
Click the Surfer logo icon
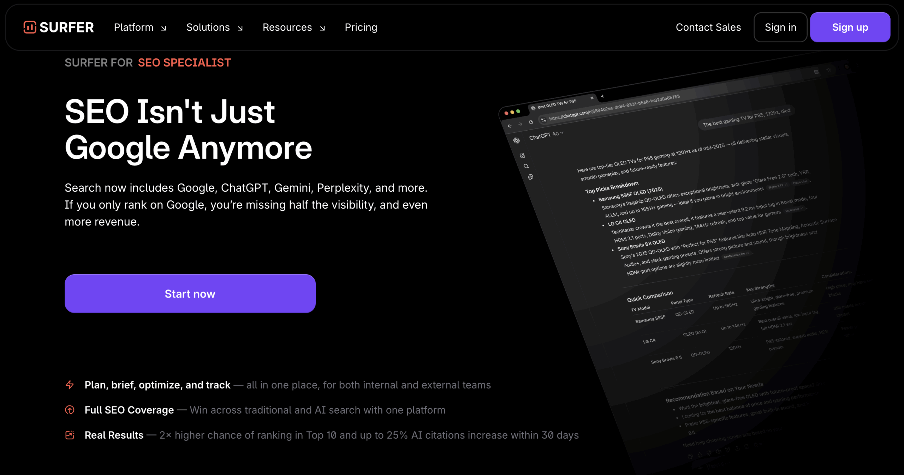(30, 27)
